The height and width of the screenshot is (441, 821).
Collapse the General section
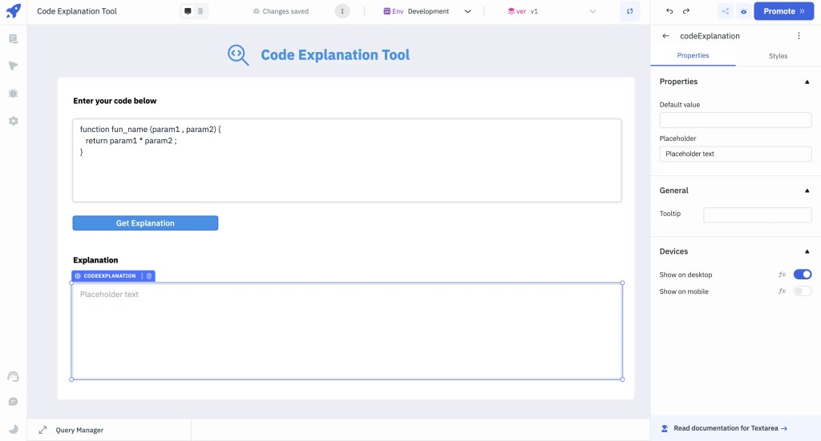[807, 190]
